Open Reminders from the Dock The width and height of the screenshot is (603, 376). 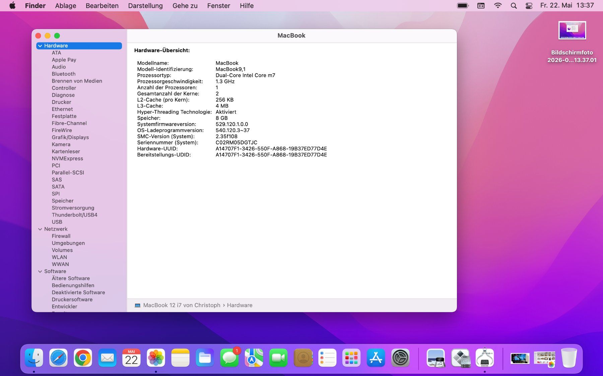point(327,358)
